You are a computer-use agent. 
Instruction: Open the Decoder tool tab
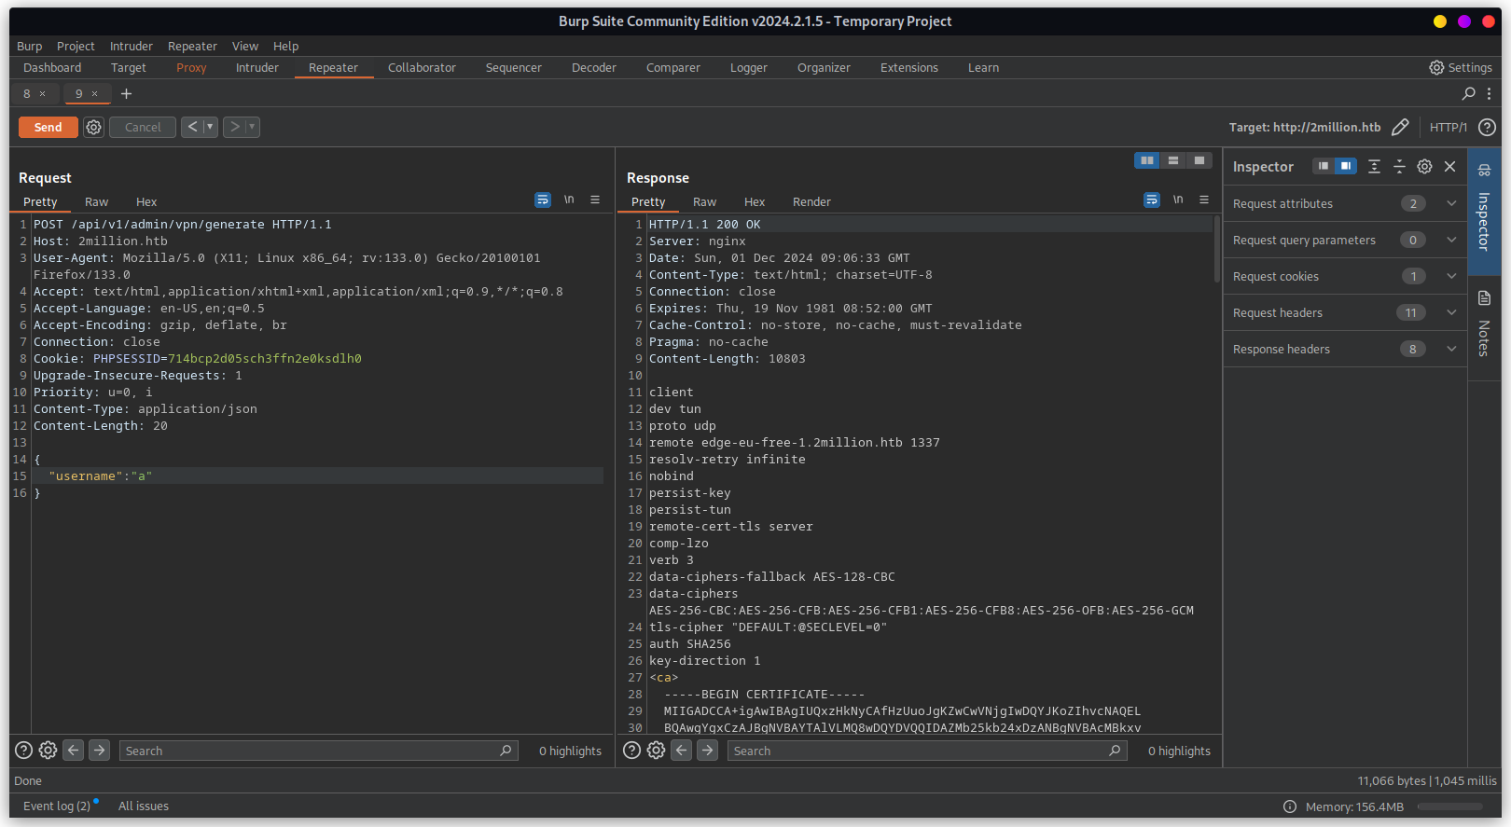[593, 67]
